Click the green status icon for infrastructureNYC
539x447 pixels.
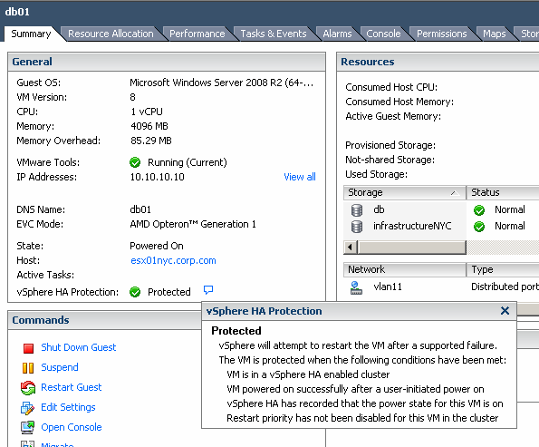click(x=479, y=227)
